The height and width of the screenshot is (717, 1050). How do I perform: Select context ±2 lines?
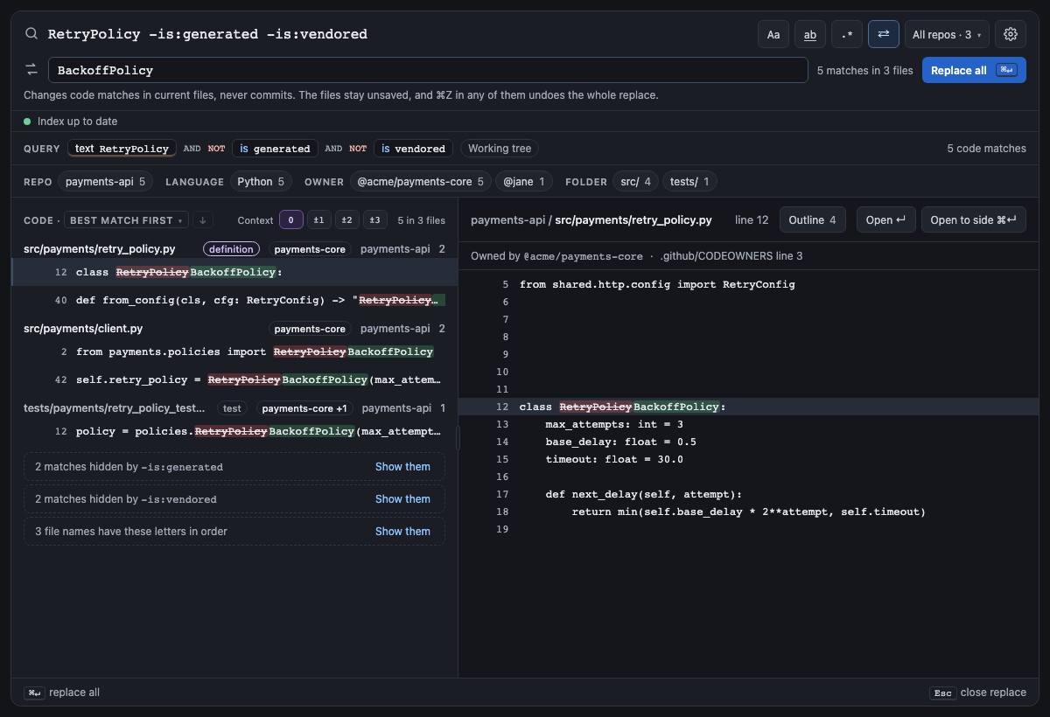point(347,220)
